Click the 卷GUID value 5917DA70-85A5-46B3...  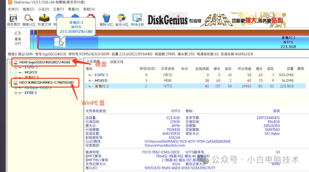(x=180, y=168)
